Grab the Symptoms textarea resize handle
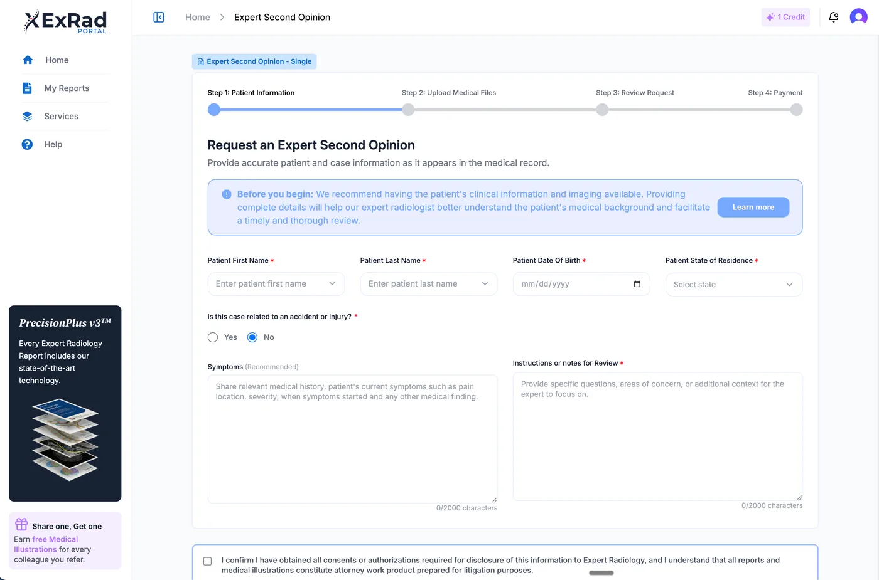Viewport: 879px width, 580px height. [494, 500]
